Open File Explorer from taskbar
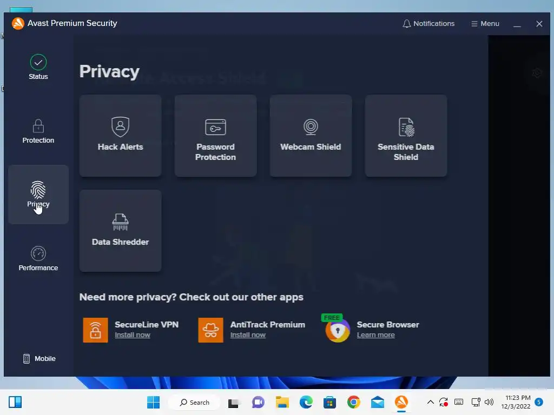The width and height of the screenshot is (554, 415). coord(282,402)
